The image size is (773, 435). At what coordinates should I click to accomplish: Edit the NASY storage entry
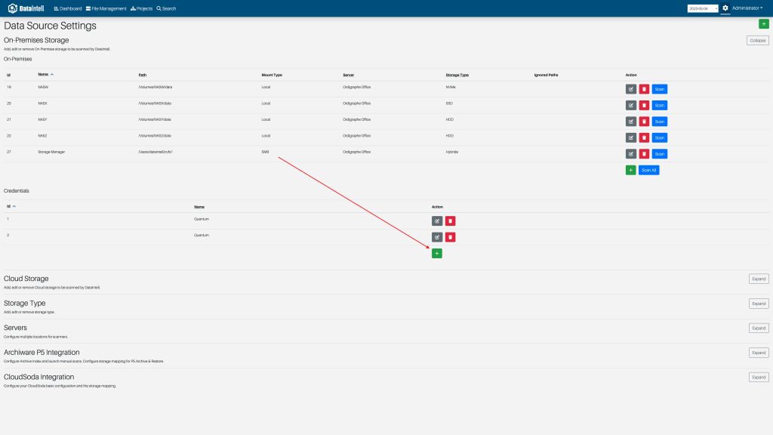[x=630, y=122]
